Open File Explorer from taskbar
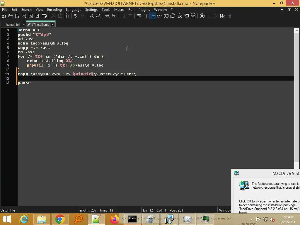The width and height of the screenshot is (300, 225). click(x=42, y=219)
